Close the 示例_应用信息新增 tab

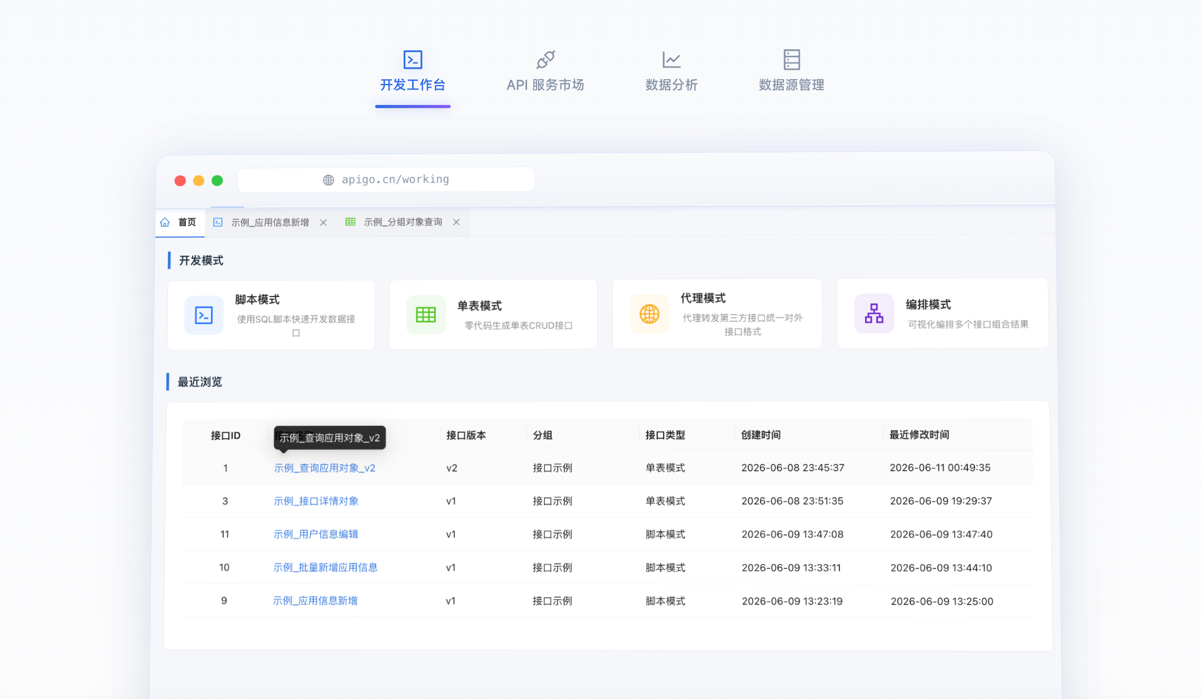pyautogui.click(x=323, y=223)
